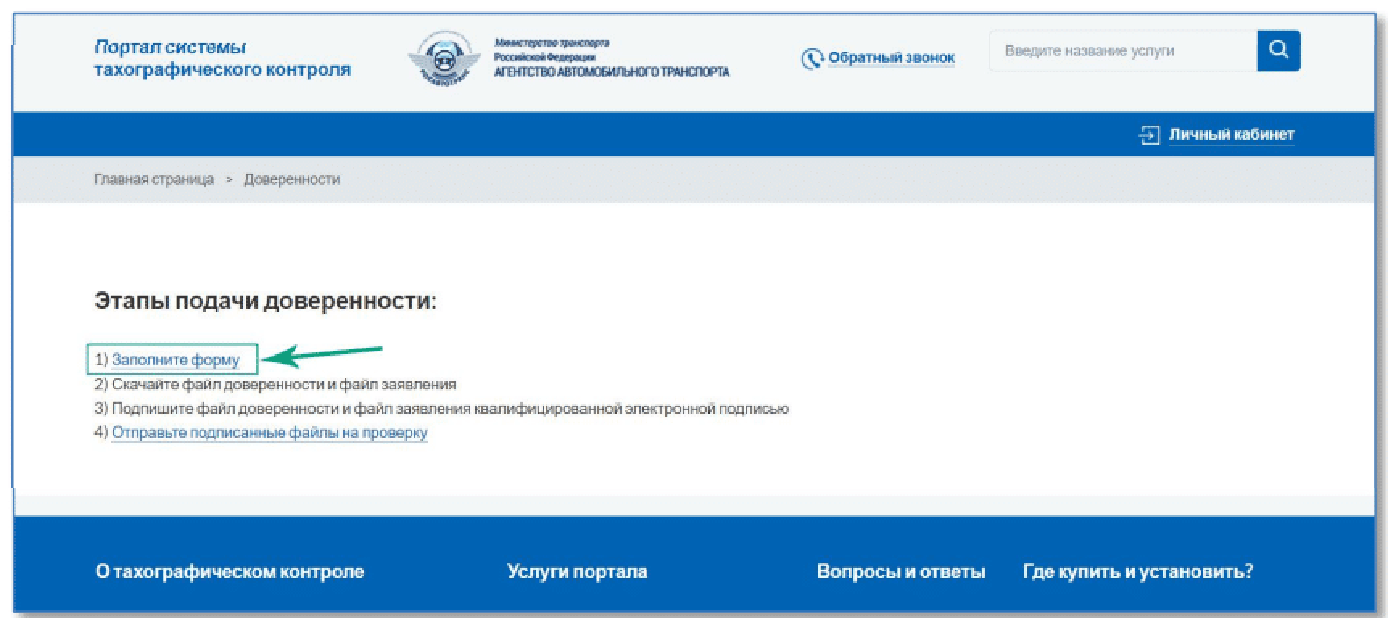Select the Доверенности breadcrumb item
The image size is (1388, 618).
[x=291, y=179]
